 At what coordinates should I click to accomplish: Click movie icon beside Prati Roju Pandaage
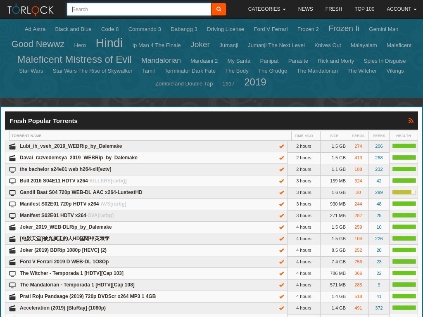click(x=12, y=297)
